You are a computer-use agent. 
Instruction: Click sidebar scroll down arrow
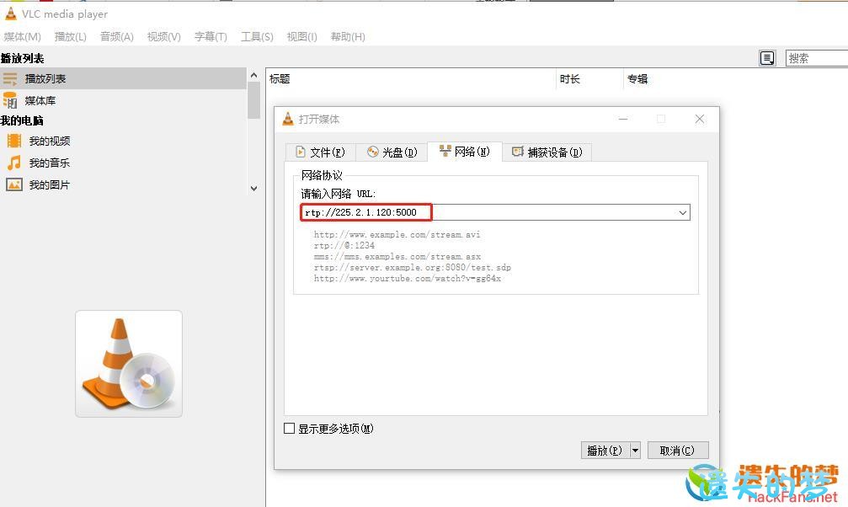253,189
